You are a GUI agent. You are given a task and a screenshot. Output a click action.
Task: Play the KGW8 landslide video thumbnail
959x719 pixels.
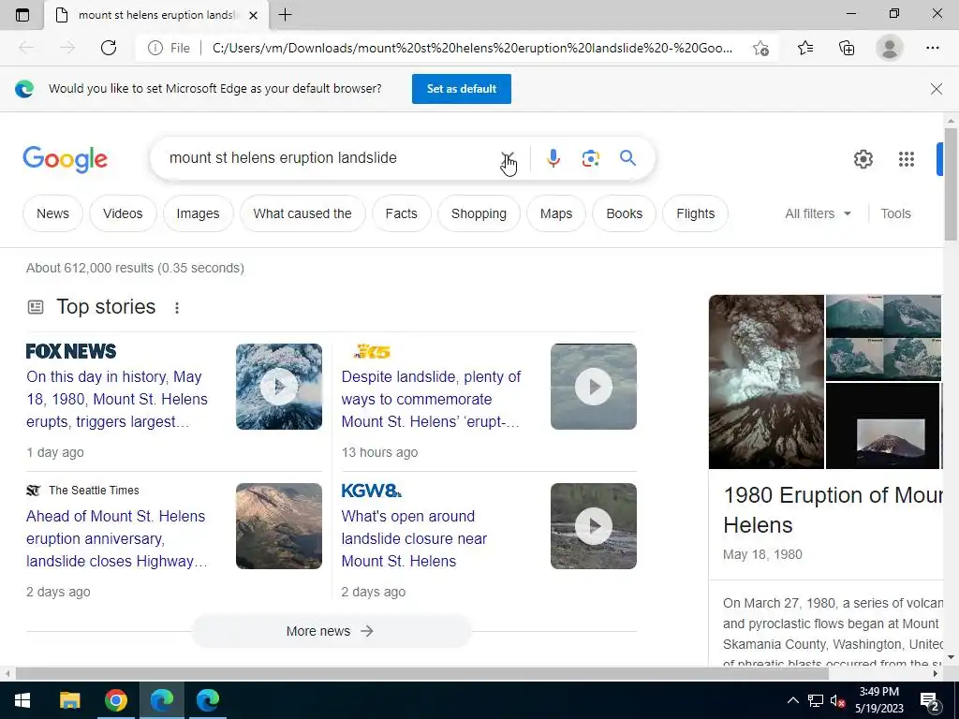click(593, 526)
